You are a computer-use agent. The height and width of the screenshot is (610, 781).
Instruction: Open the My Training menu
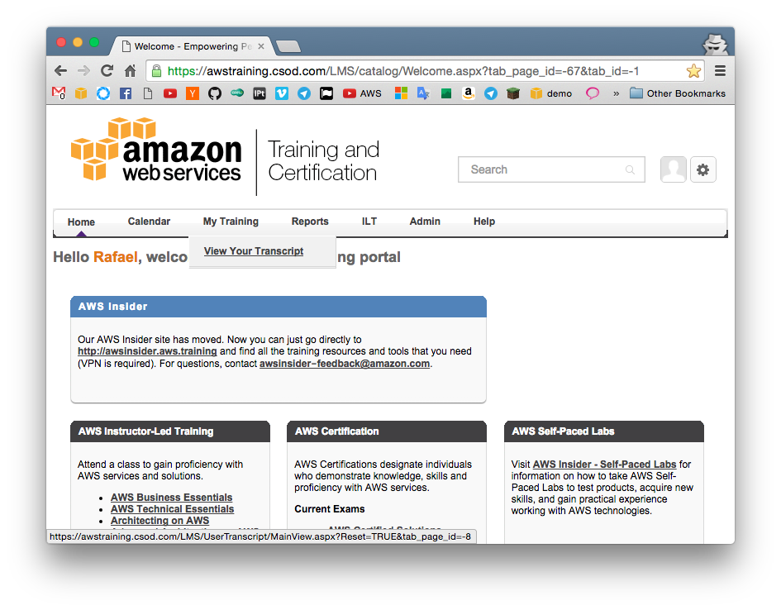(x=231, y=222)
